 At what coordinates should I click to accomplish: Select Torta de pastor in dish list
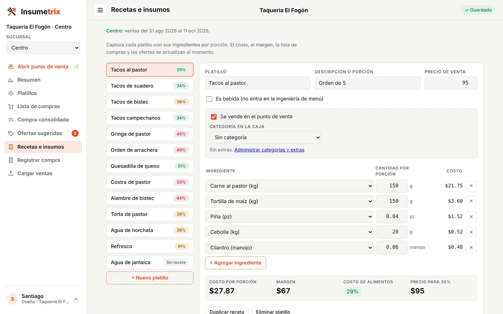(150, 214)
